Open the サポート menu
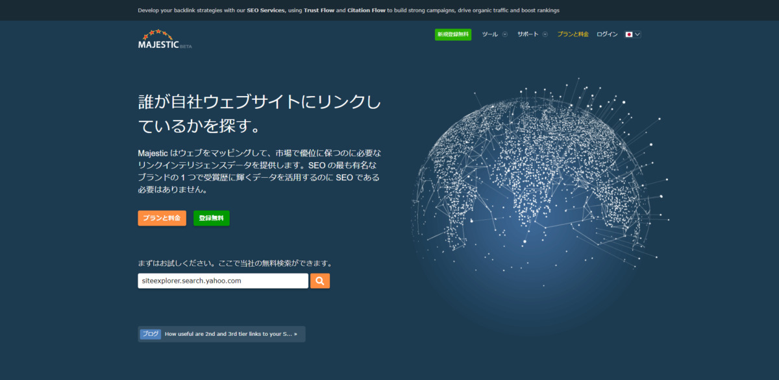Image resolution: width=779 pixels, height=380 pixels. tap(528, 34)
